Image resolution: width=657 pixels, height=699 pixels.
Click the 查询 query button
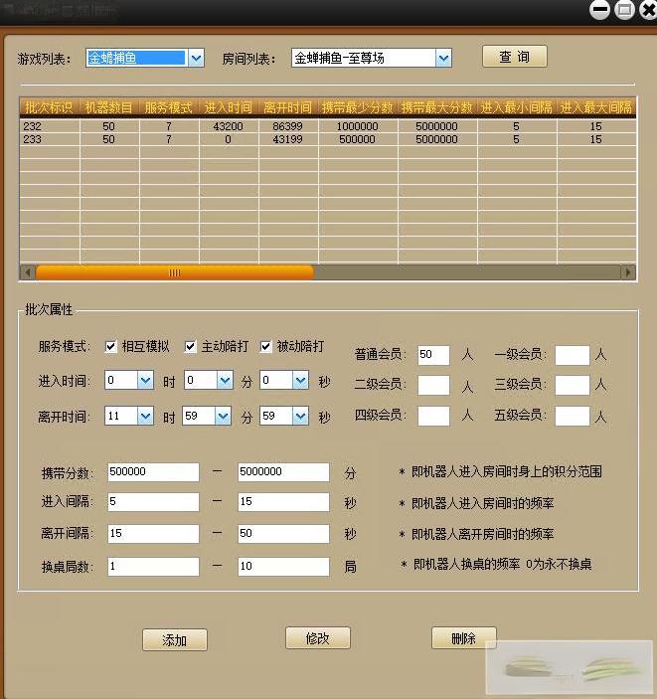tap(514, 57)
